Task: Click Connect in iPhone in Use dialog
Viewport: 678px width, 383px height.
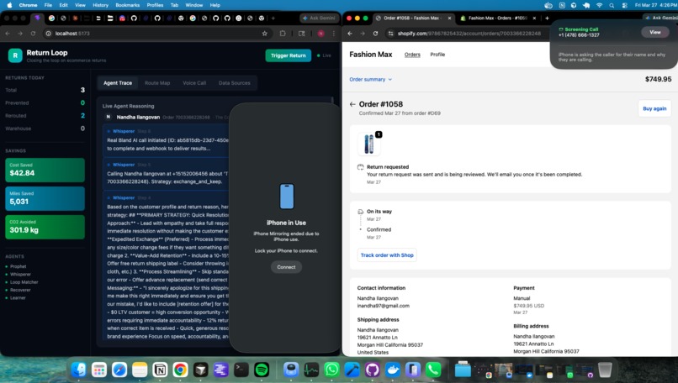Action: click(x=286, y=267)
